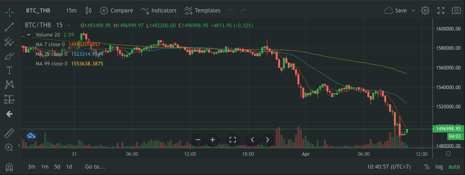Open the chart settings gear
465x175 pixels.
coord(425,10)
